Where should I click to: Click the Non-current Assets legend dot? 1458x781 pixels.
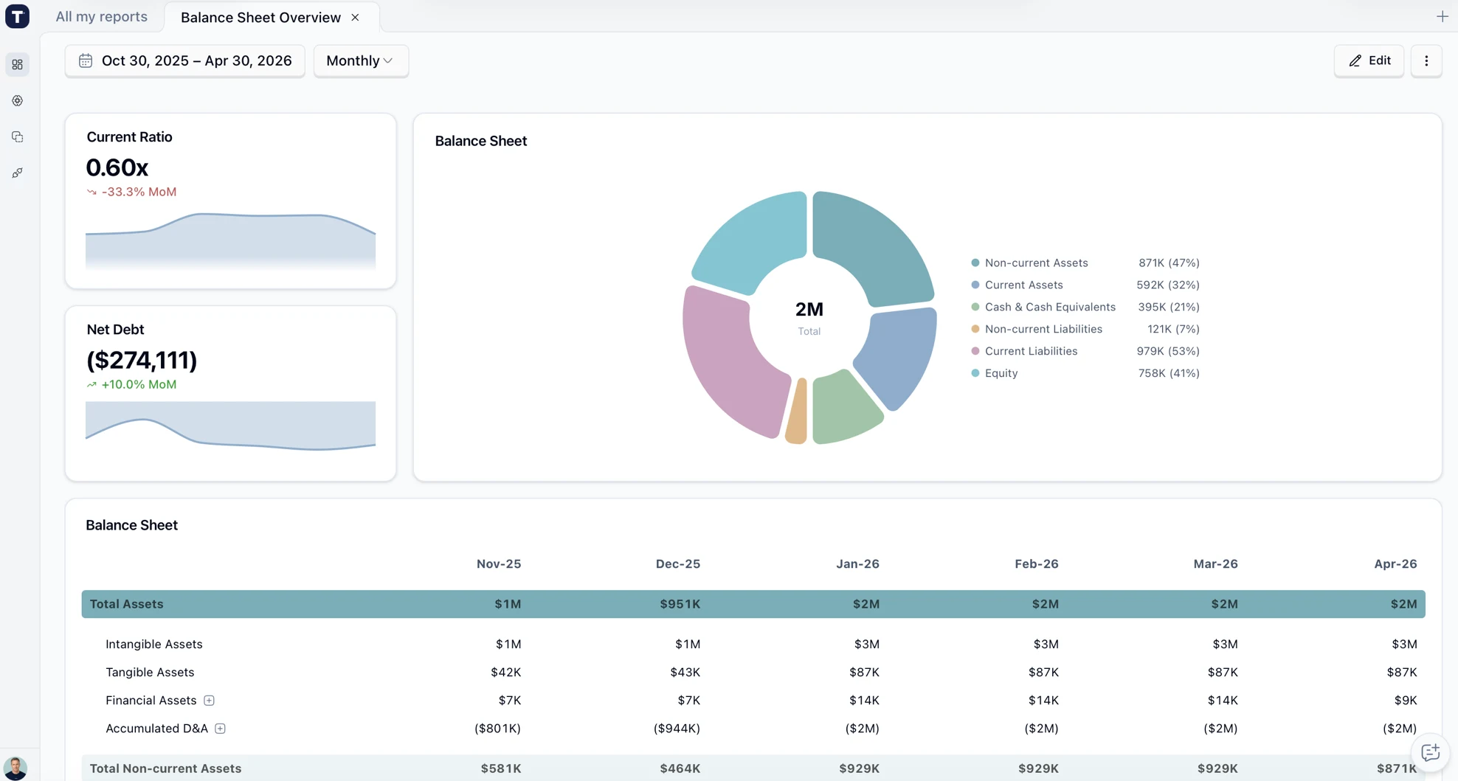click(x=975, y=263)
